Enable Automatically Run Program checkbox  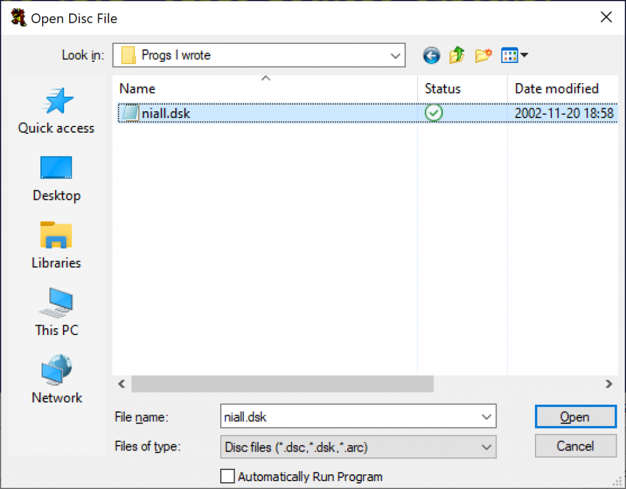227,476
